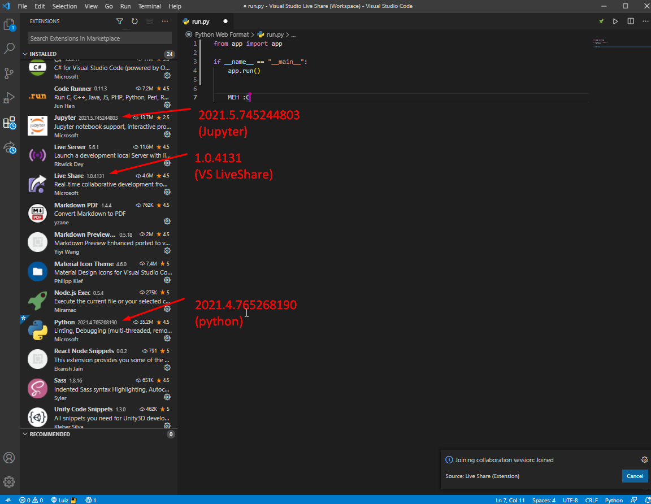Click Ln 7, Col 11 in status bar
The width and height of the screenshot is (651, 504).
tap(510, 500)
